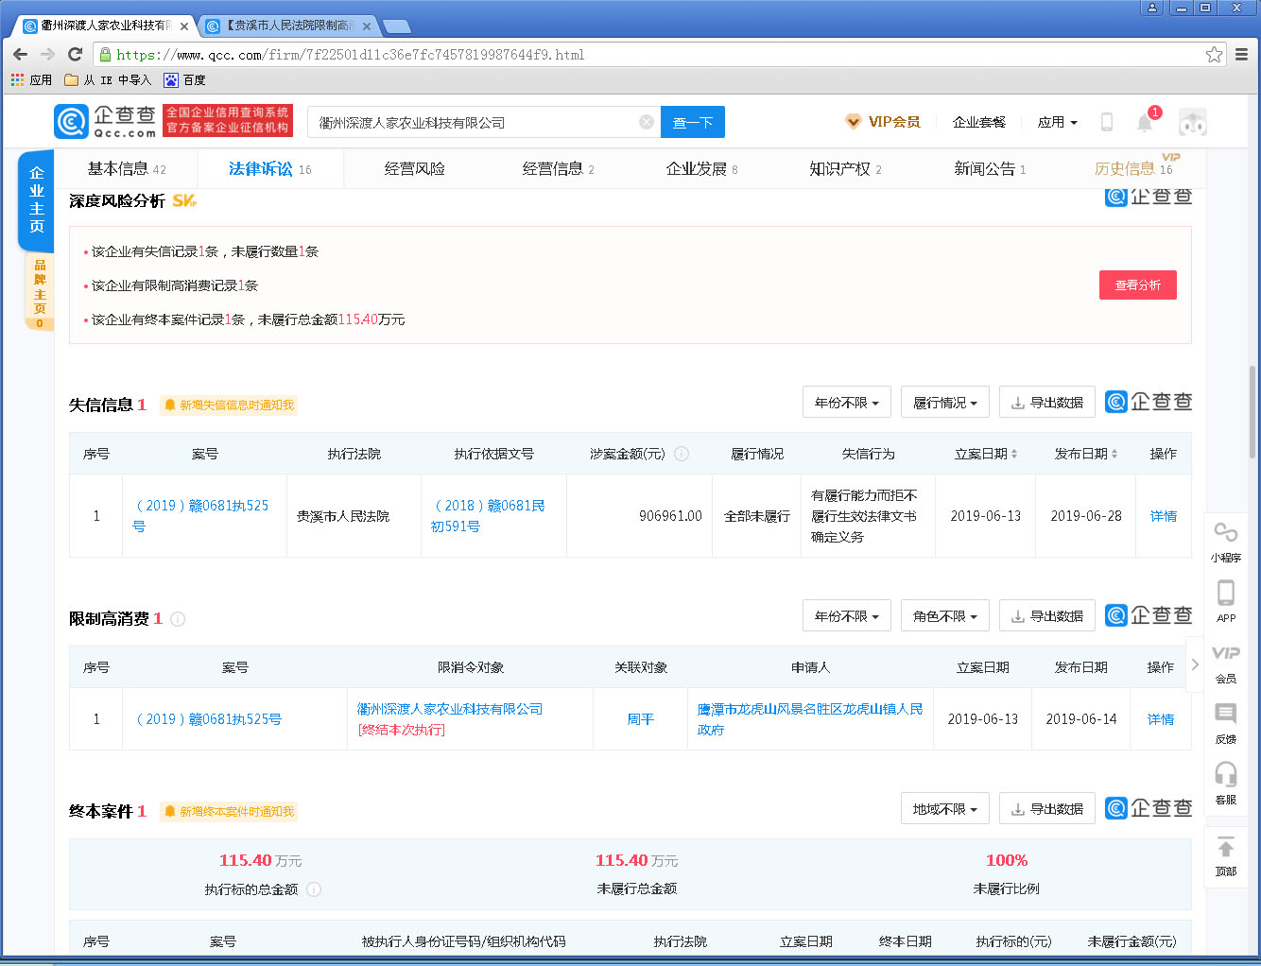
Task: Click 新增失信信息时通知我 notify button
Action: [x=229, y=405]
